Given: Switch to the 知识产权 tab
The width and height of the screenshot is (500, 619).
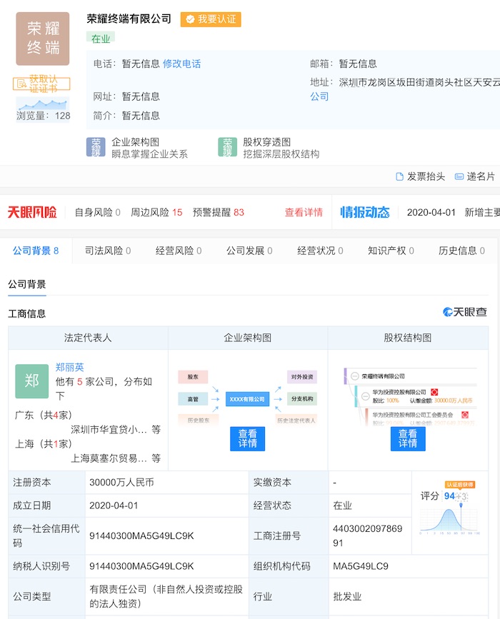Looking at the screenshot, I should coord(391,251).
